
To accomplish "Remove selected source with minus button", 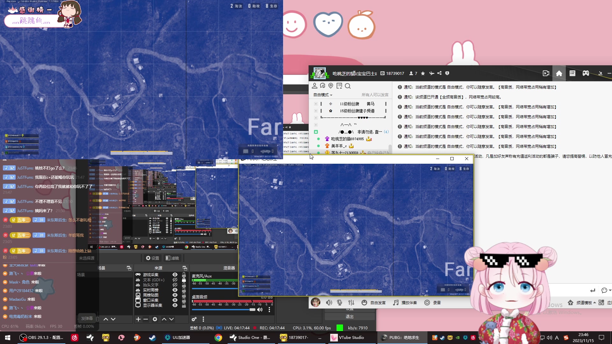I will (x=146, y=319).
